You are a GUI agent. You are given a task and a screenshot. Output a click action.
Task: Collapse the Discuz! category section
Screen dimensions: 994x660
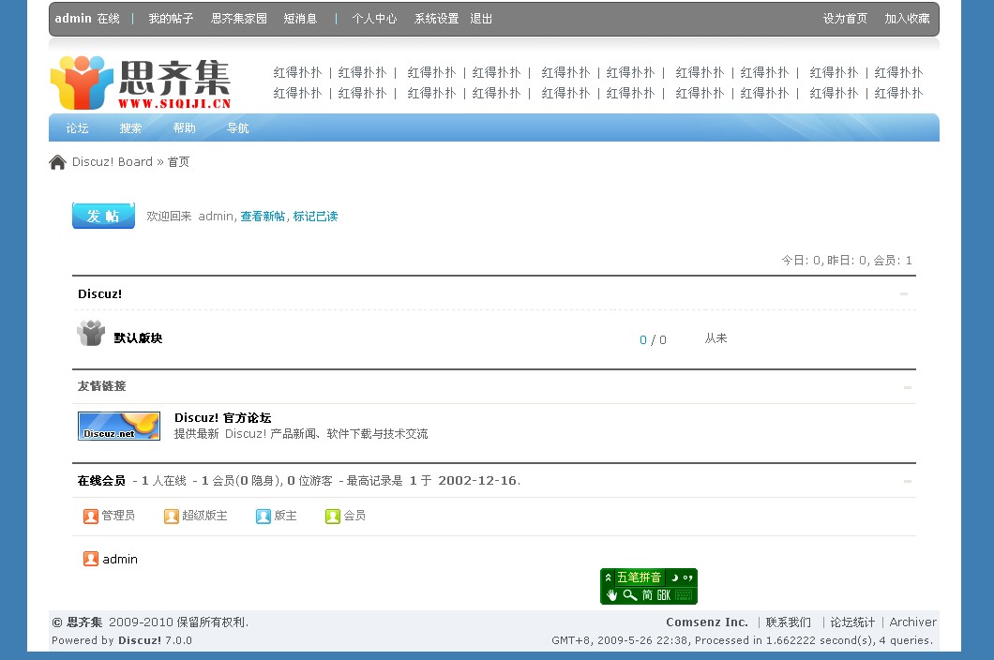tap(904, 293)
